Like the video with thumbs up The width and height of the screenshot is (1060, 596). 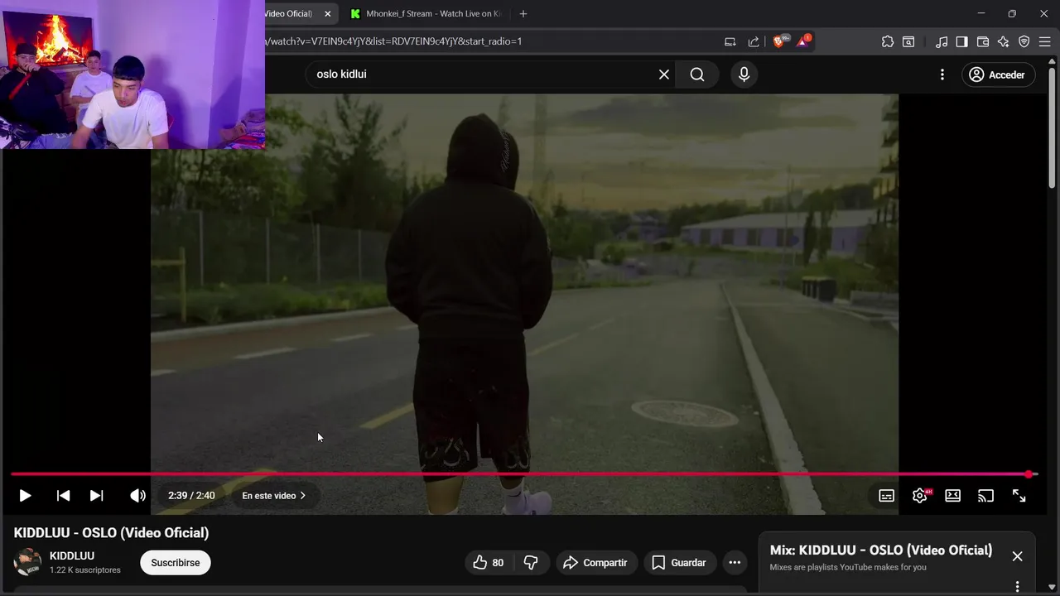[x=489, y=563]
